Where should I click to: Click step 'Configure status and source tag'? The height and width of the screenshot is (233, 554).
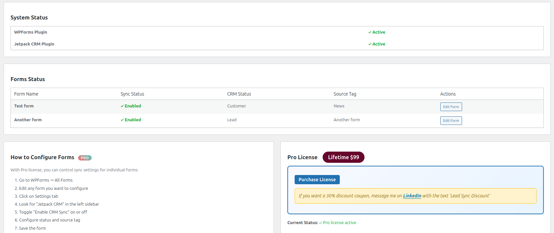pos(49,220)
